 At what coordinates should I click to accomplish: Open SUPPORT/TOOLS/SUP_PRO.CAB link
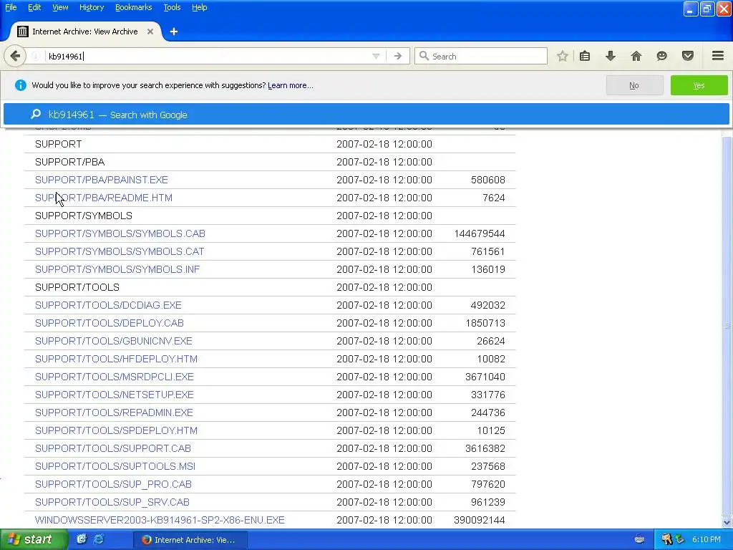(114, 484)
